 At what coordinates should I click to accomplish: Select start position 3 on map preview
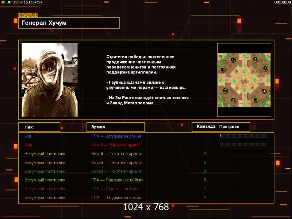255,100
